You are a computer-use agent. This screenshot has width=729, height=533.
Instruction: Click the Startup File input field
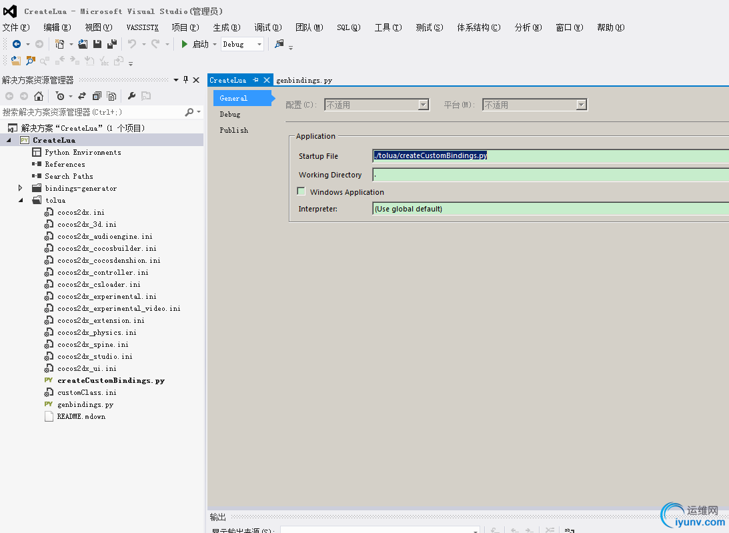coord(550,156)
